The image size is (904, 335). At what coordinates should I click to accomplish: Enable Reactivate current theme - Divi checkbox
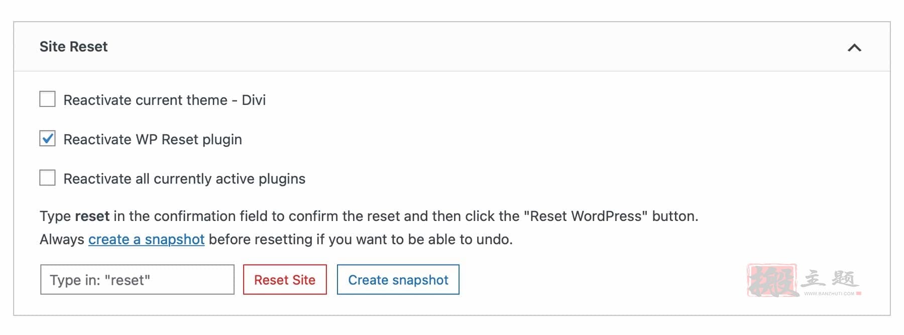pyautogui.click(x=48, y=99)
